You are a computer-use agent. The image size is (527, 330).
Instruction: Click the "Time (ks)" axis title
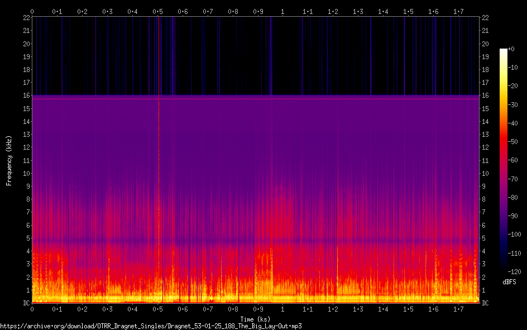[x=255, y=318]
